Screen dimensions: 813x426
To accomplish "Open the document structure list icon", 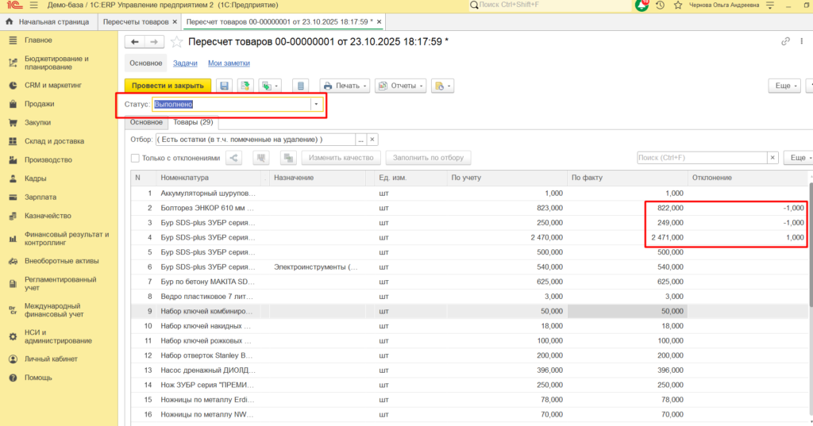I will pyautogui.click(x=301, y=86).
